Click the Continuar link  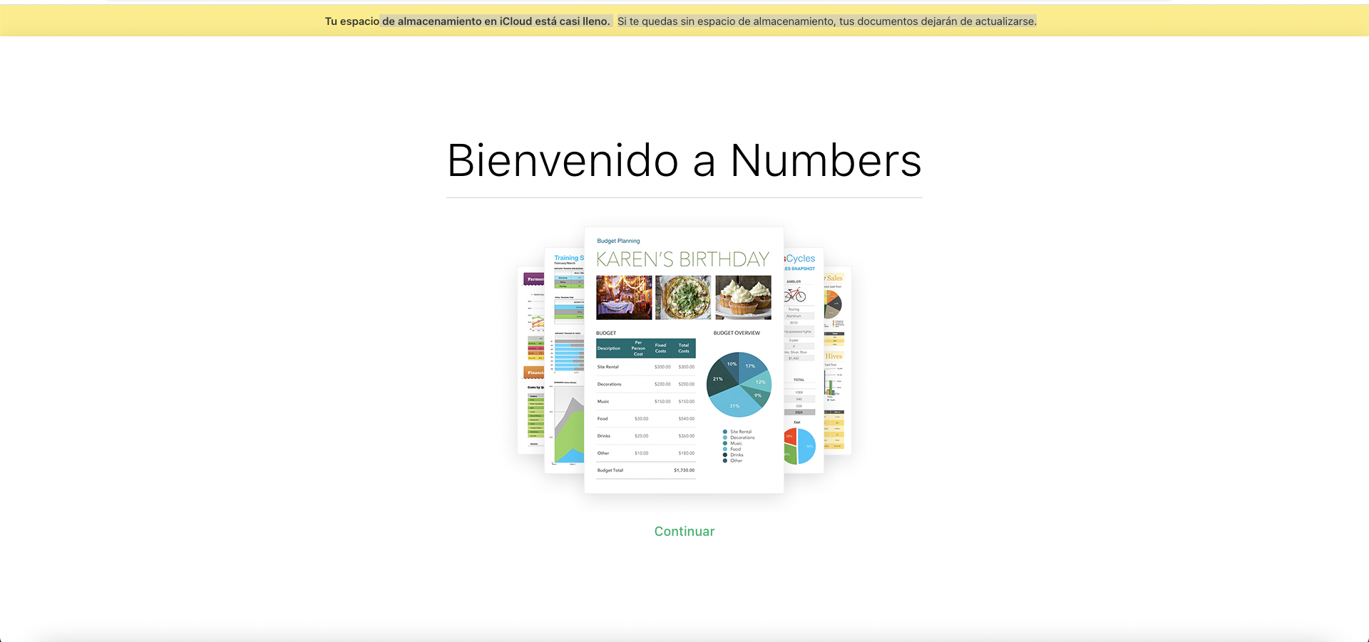coord(684,532)
